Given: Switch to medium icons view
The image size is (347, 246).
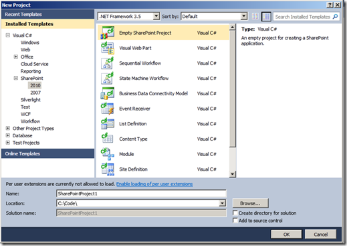Looking at the screenshot, I should pos(266,17).
